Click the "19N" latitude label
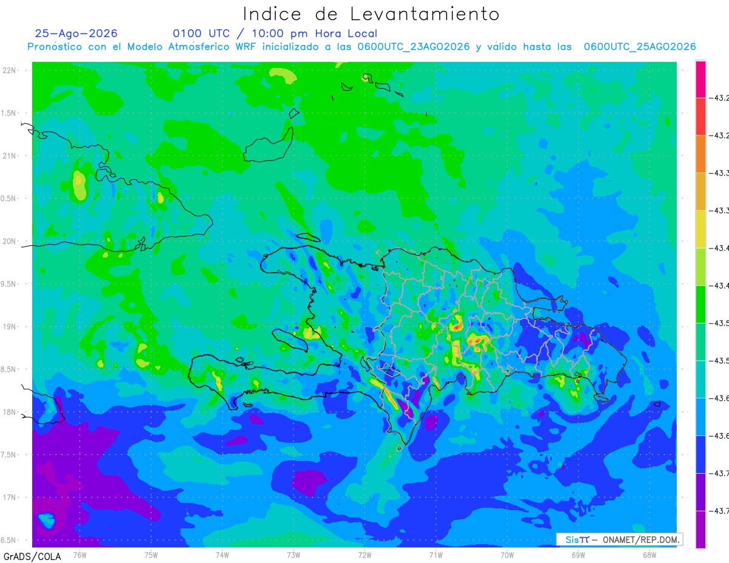 (10, 327)
